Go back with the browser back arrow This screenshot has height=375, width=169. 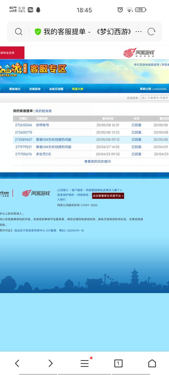click(17, 363)
